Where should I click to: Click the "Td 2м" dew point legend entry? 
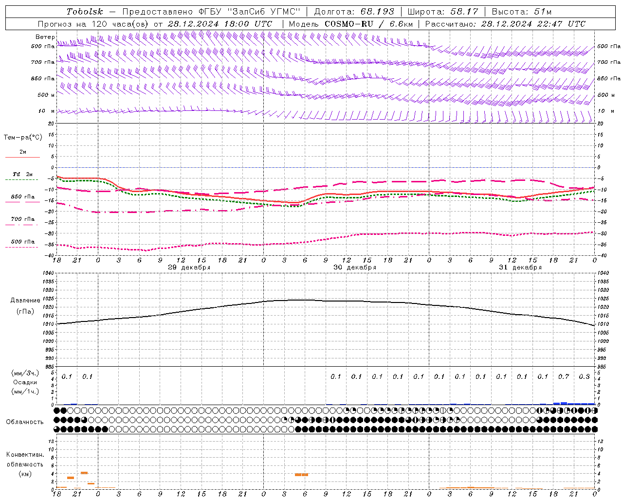(22, 174)
